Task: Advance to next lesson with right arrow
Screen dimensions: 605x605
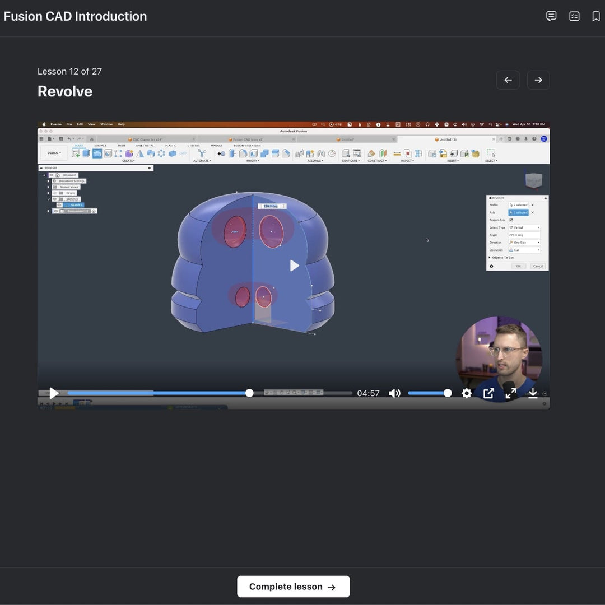Action: point(538,80)
